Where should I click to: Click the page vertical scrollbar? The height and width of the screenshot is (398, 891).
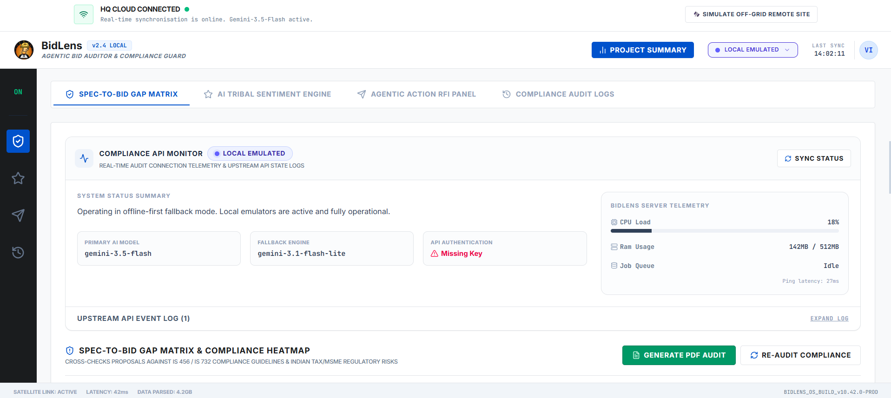pyautogui.click(x=889, y=167)
